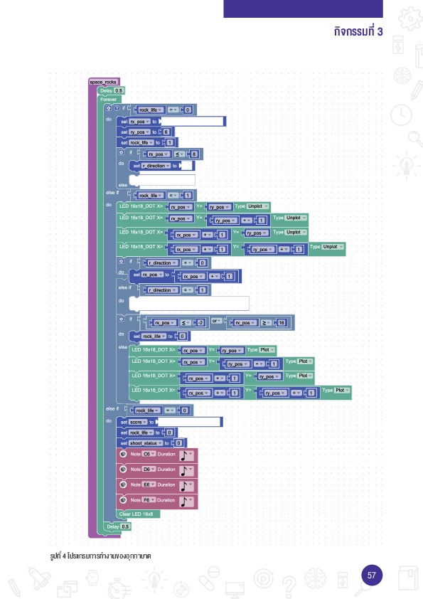Click the speaker icon on the Note F6 block
The width and height of the screenshot is (423, 599).
(x=123, y=499)
